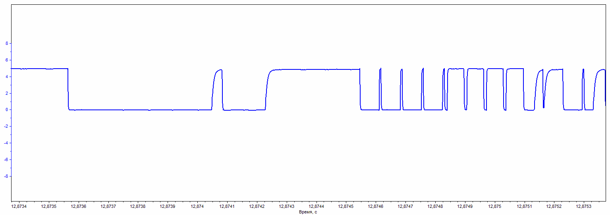
Task: Click the time axis label 12,8742
Action: click(257, 207)
